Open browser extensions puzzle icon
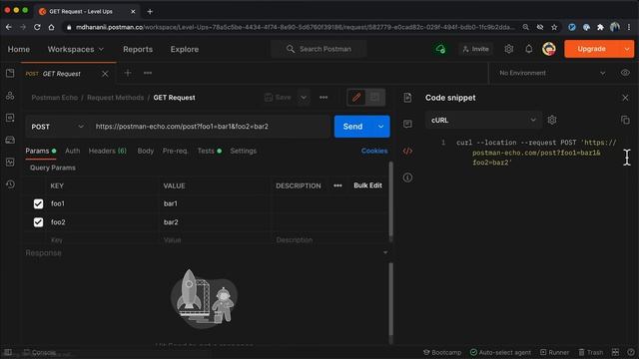639x359 pixels. click(600, 27)
